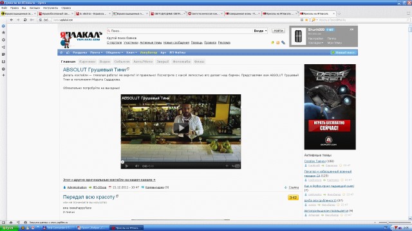
Task: Open the ABSOLUT Грушевый Тини post title
Action: click(x=95, y=70)
